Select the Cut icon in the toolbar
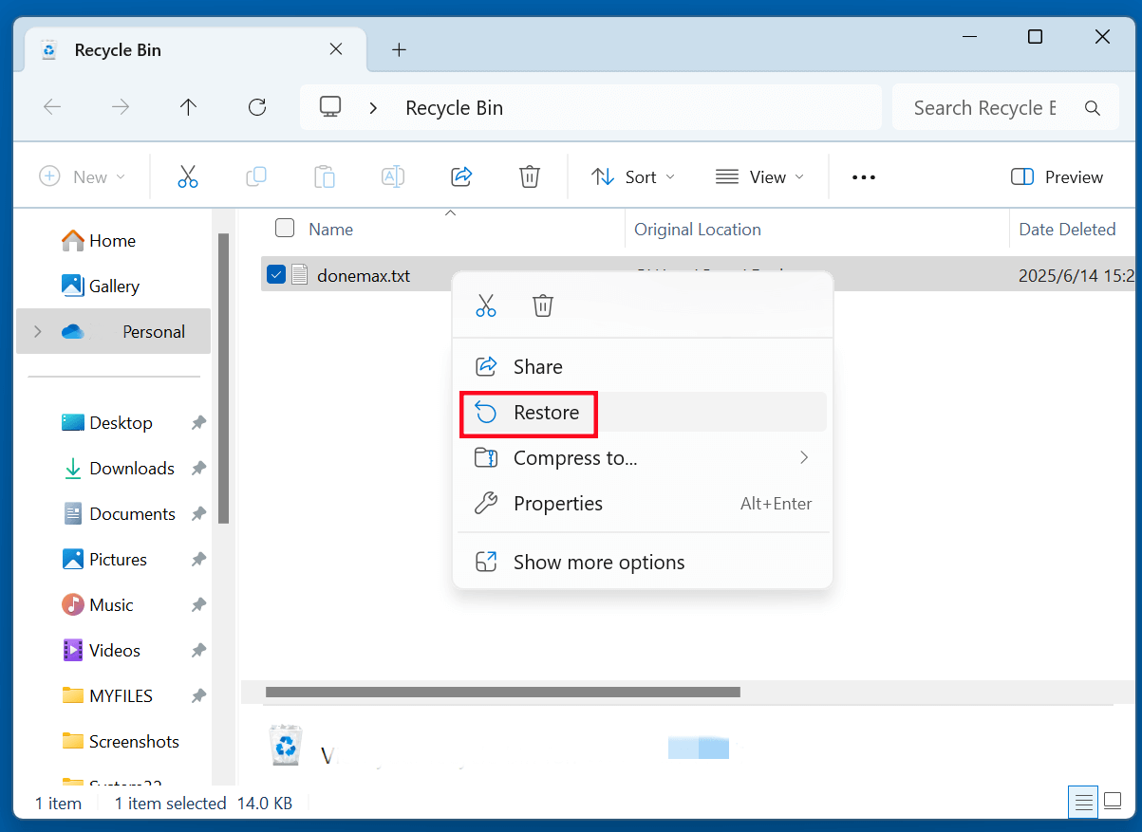Image resolution: width=1142 pixels, height=832 pixels. (187, 176)
